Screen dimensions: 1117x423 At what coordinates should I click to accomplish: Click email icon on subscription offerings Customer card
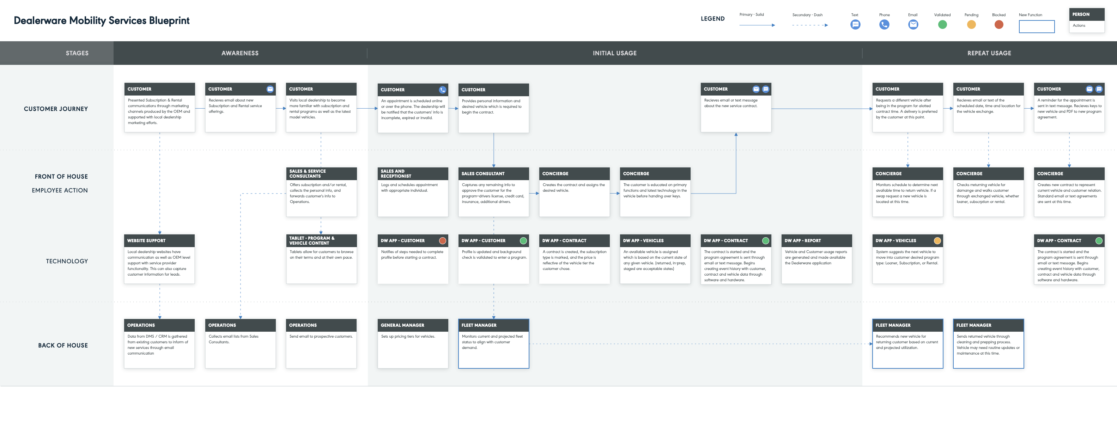[x=270, y=89]
